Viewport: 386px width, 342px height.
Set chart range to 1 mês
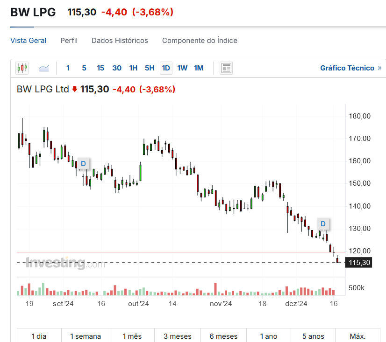(x=132, y=336)
